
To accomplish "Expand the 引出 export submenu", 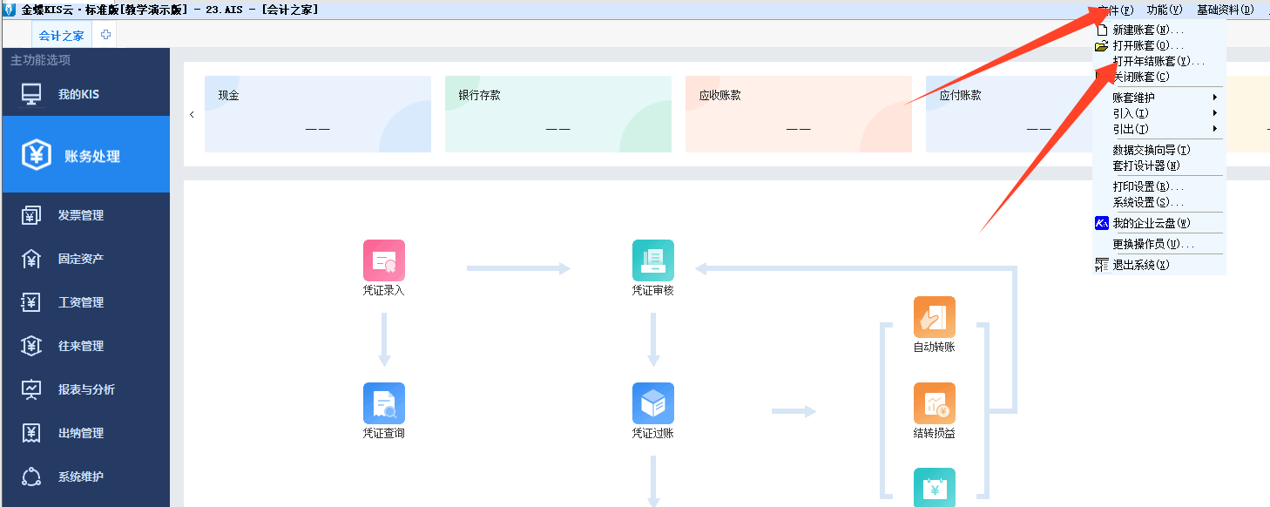I will point(1131,129).
